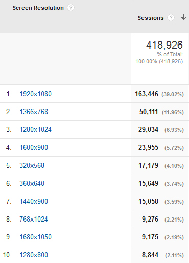Click the 768x1024 resolution link

tap(34, 219)
